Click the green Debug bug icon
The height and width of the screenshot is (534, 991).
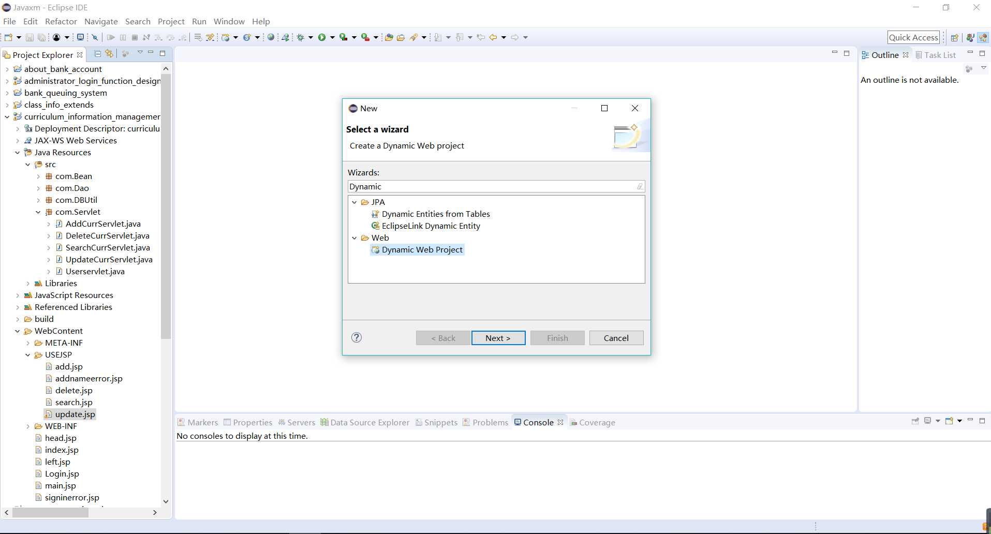pyautogui.click(x=300, y=37)
